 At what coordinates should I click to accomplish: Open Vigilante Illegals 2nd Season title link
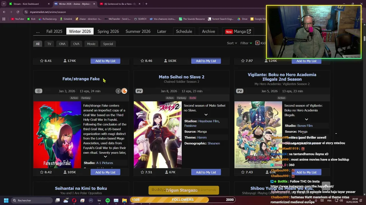282,77
